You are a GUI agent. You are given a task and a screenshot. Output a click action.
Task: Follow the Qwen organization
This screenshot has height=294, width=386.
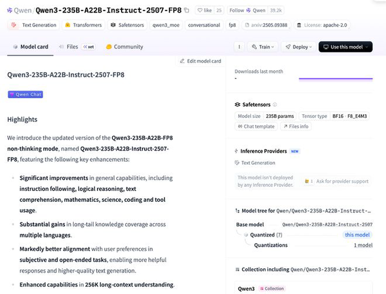coord(255,10)
